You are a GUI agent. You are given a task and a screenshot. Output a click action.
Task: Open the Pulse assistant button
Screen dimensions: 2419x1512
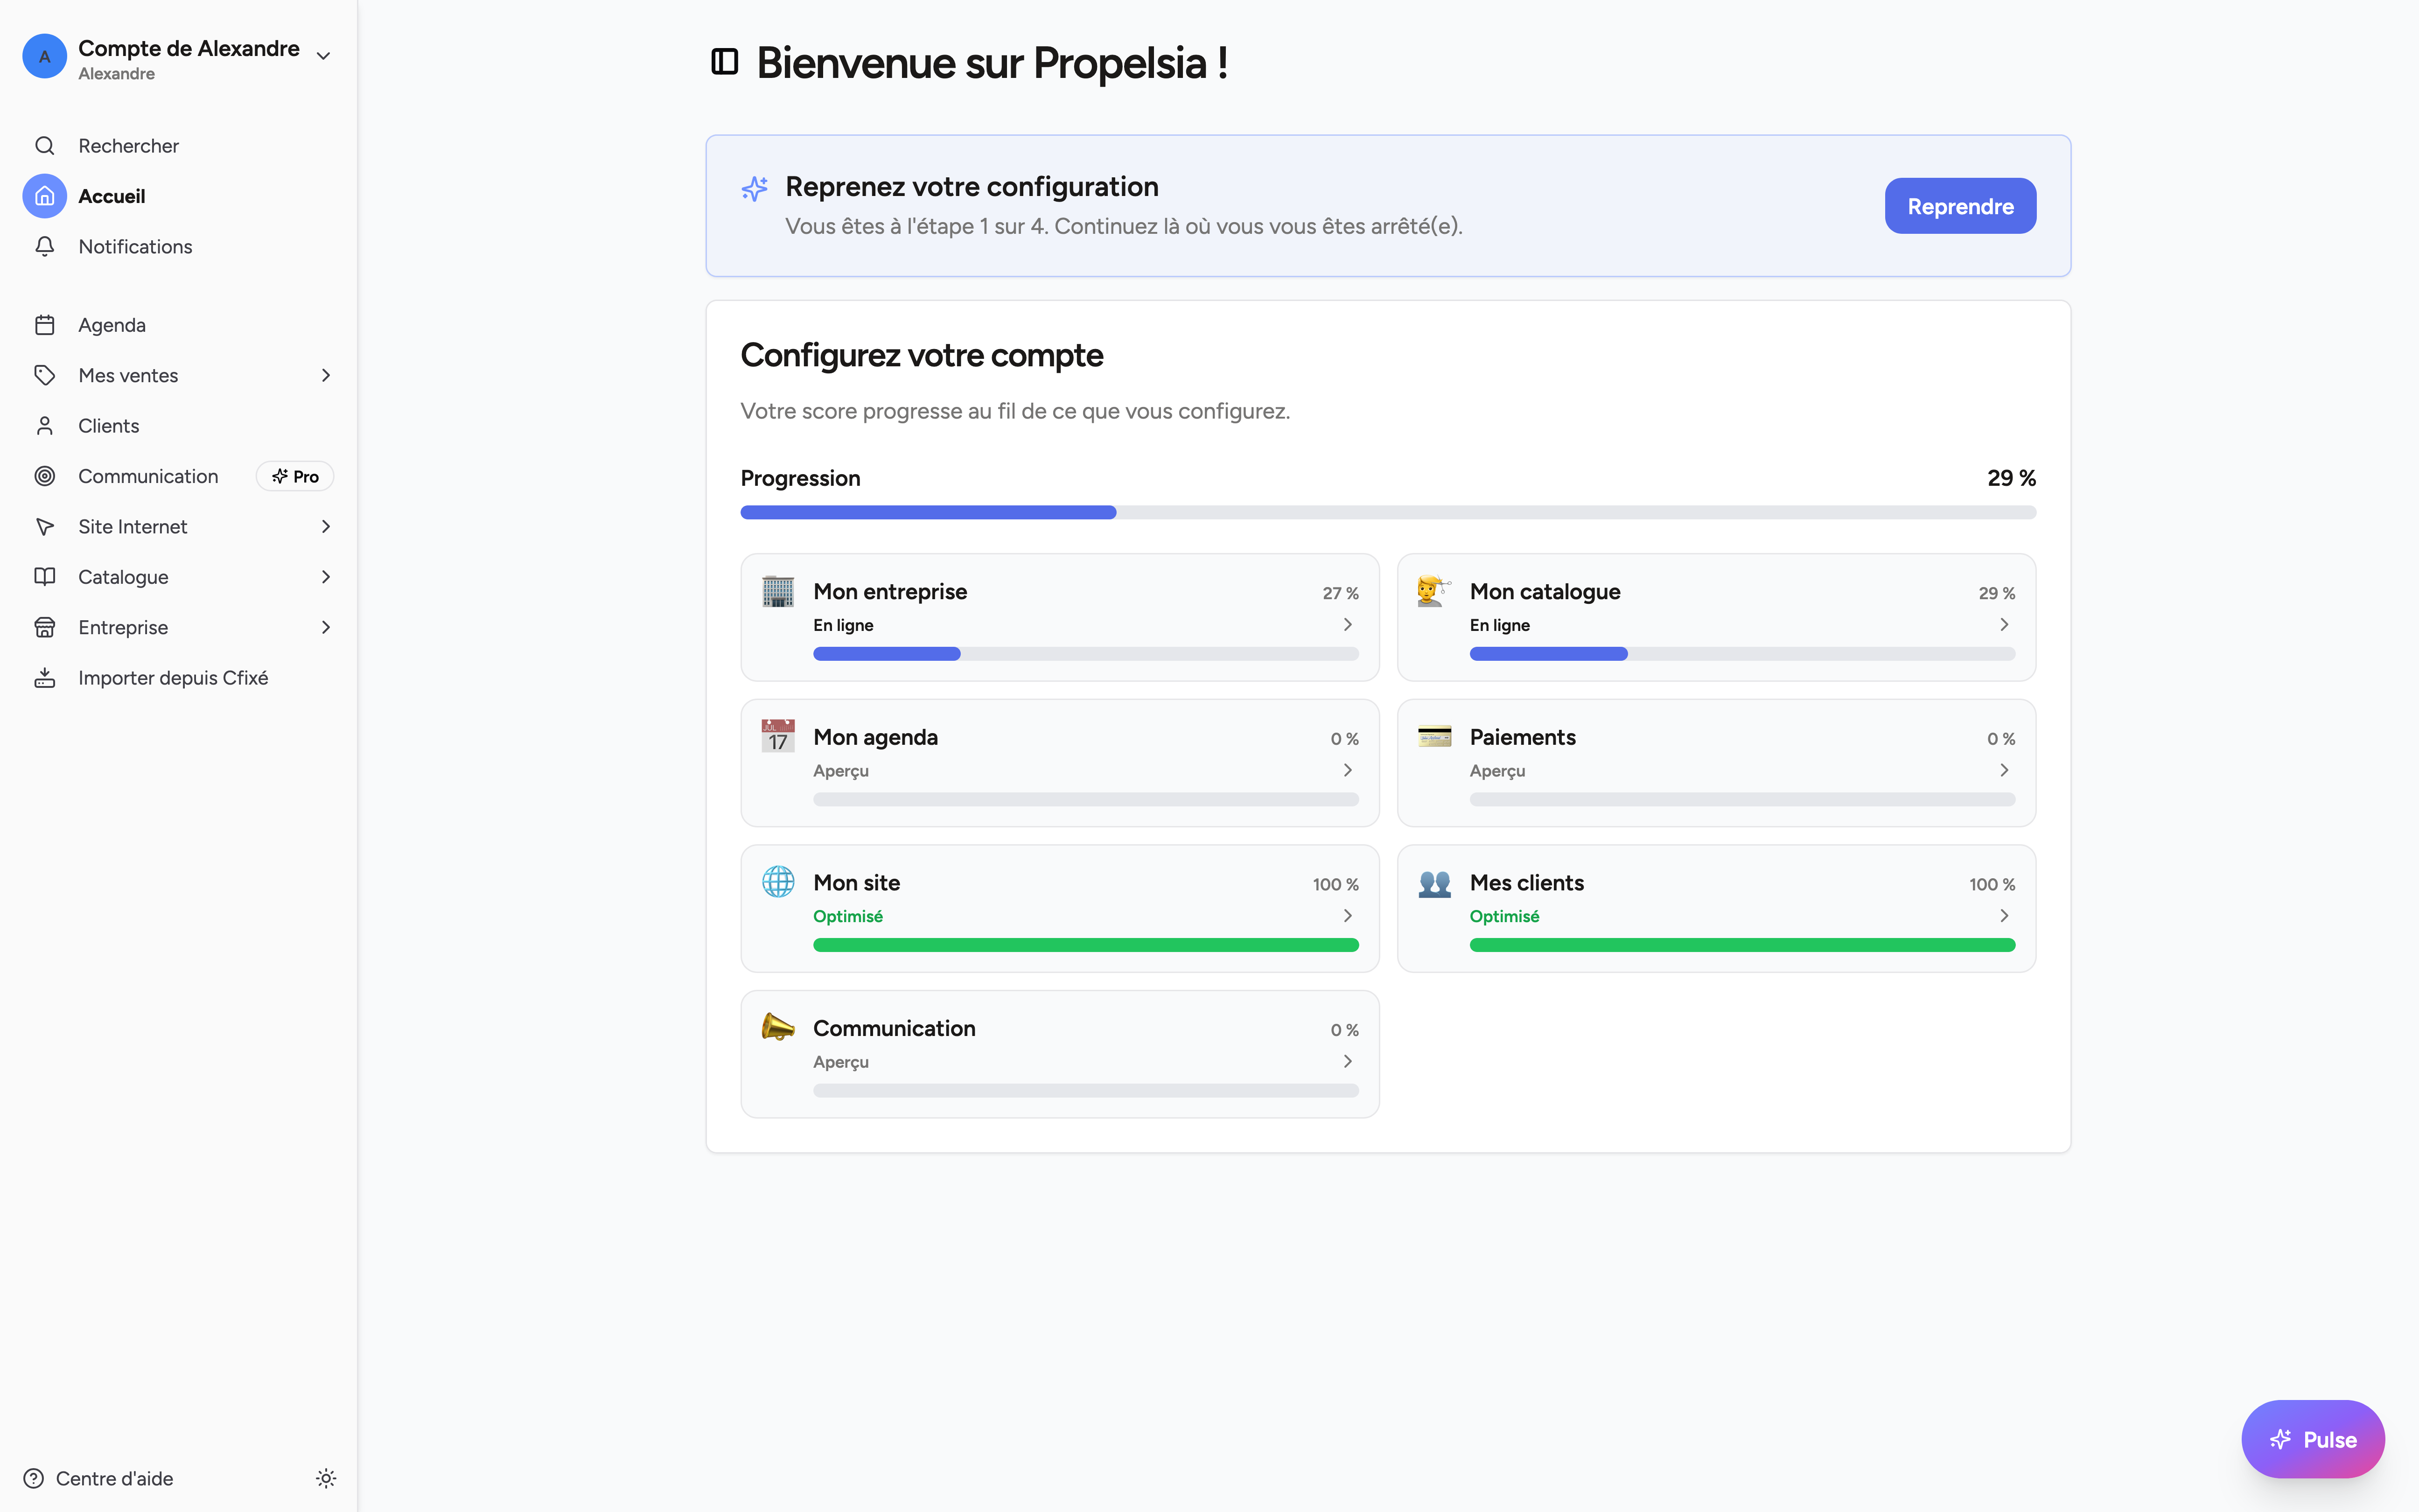2313,1439
